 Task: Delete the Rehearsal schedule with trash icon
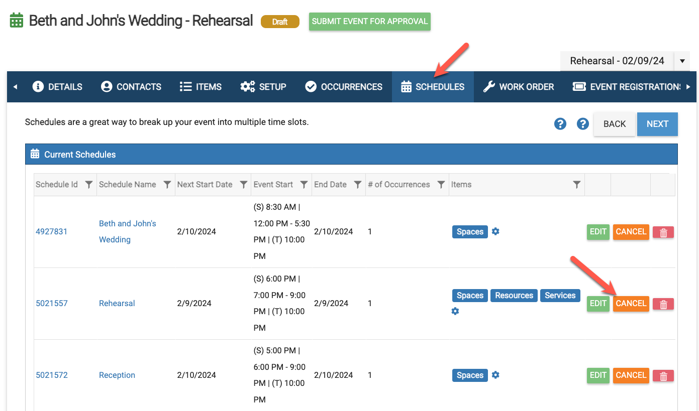pyautogui.click(x=663, y=304)
